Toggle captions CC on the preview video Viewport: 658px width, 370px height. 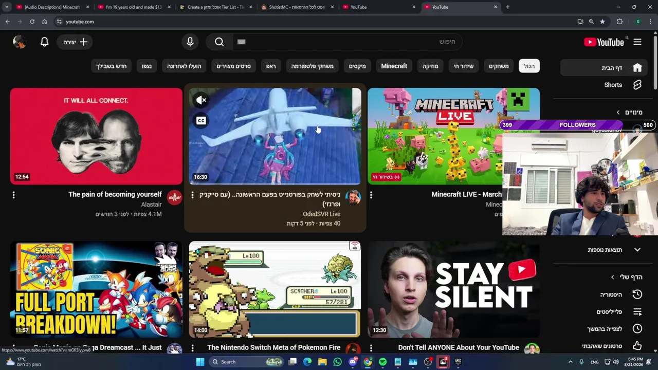pyautogui.click(x=201, y=121)
